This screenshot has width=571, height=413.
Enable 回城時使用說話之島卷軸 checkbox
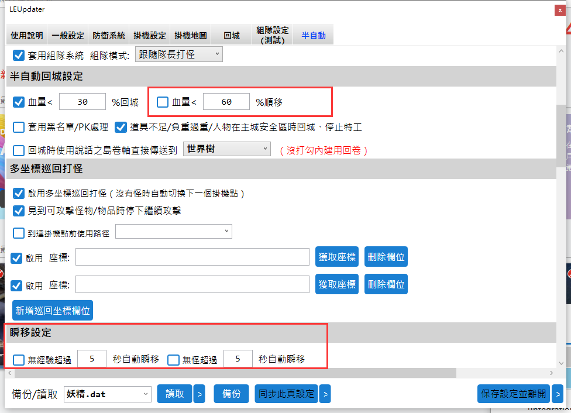[19, 150]
